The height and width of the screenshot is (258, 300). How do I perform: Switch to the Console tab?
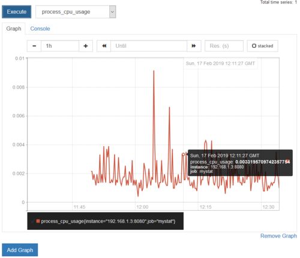pyautogui.click(x=40, y=29)
